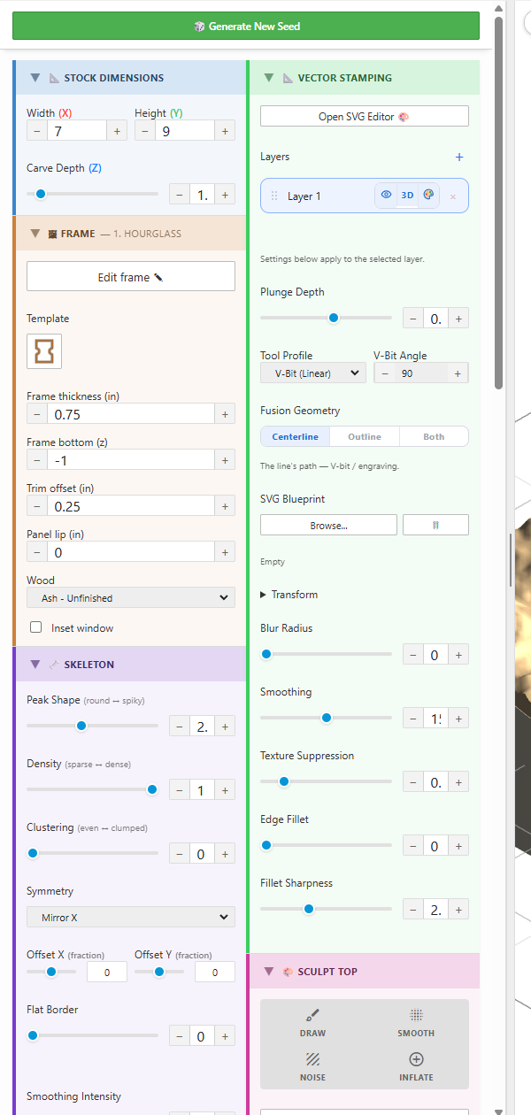
Task: Collapse the Stock Dimensions section
Action: tap(35, 78)
